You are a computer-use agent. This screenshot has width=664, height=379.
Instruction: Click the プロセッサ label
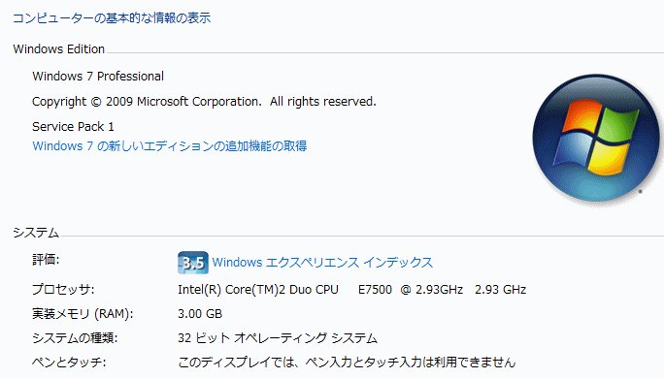click(63, 290)
